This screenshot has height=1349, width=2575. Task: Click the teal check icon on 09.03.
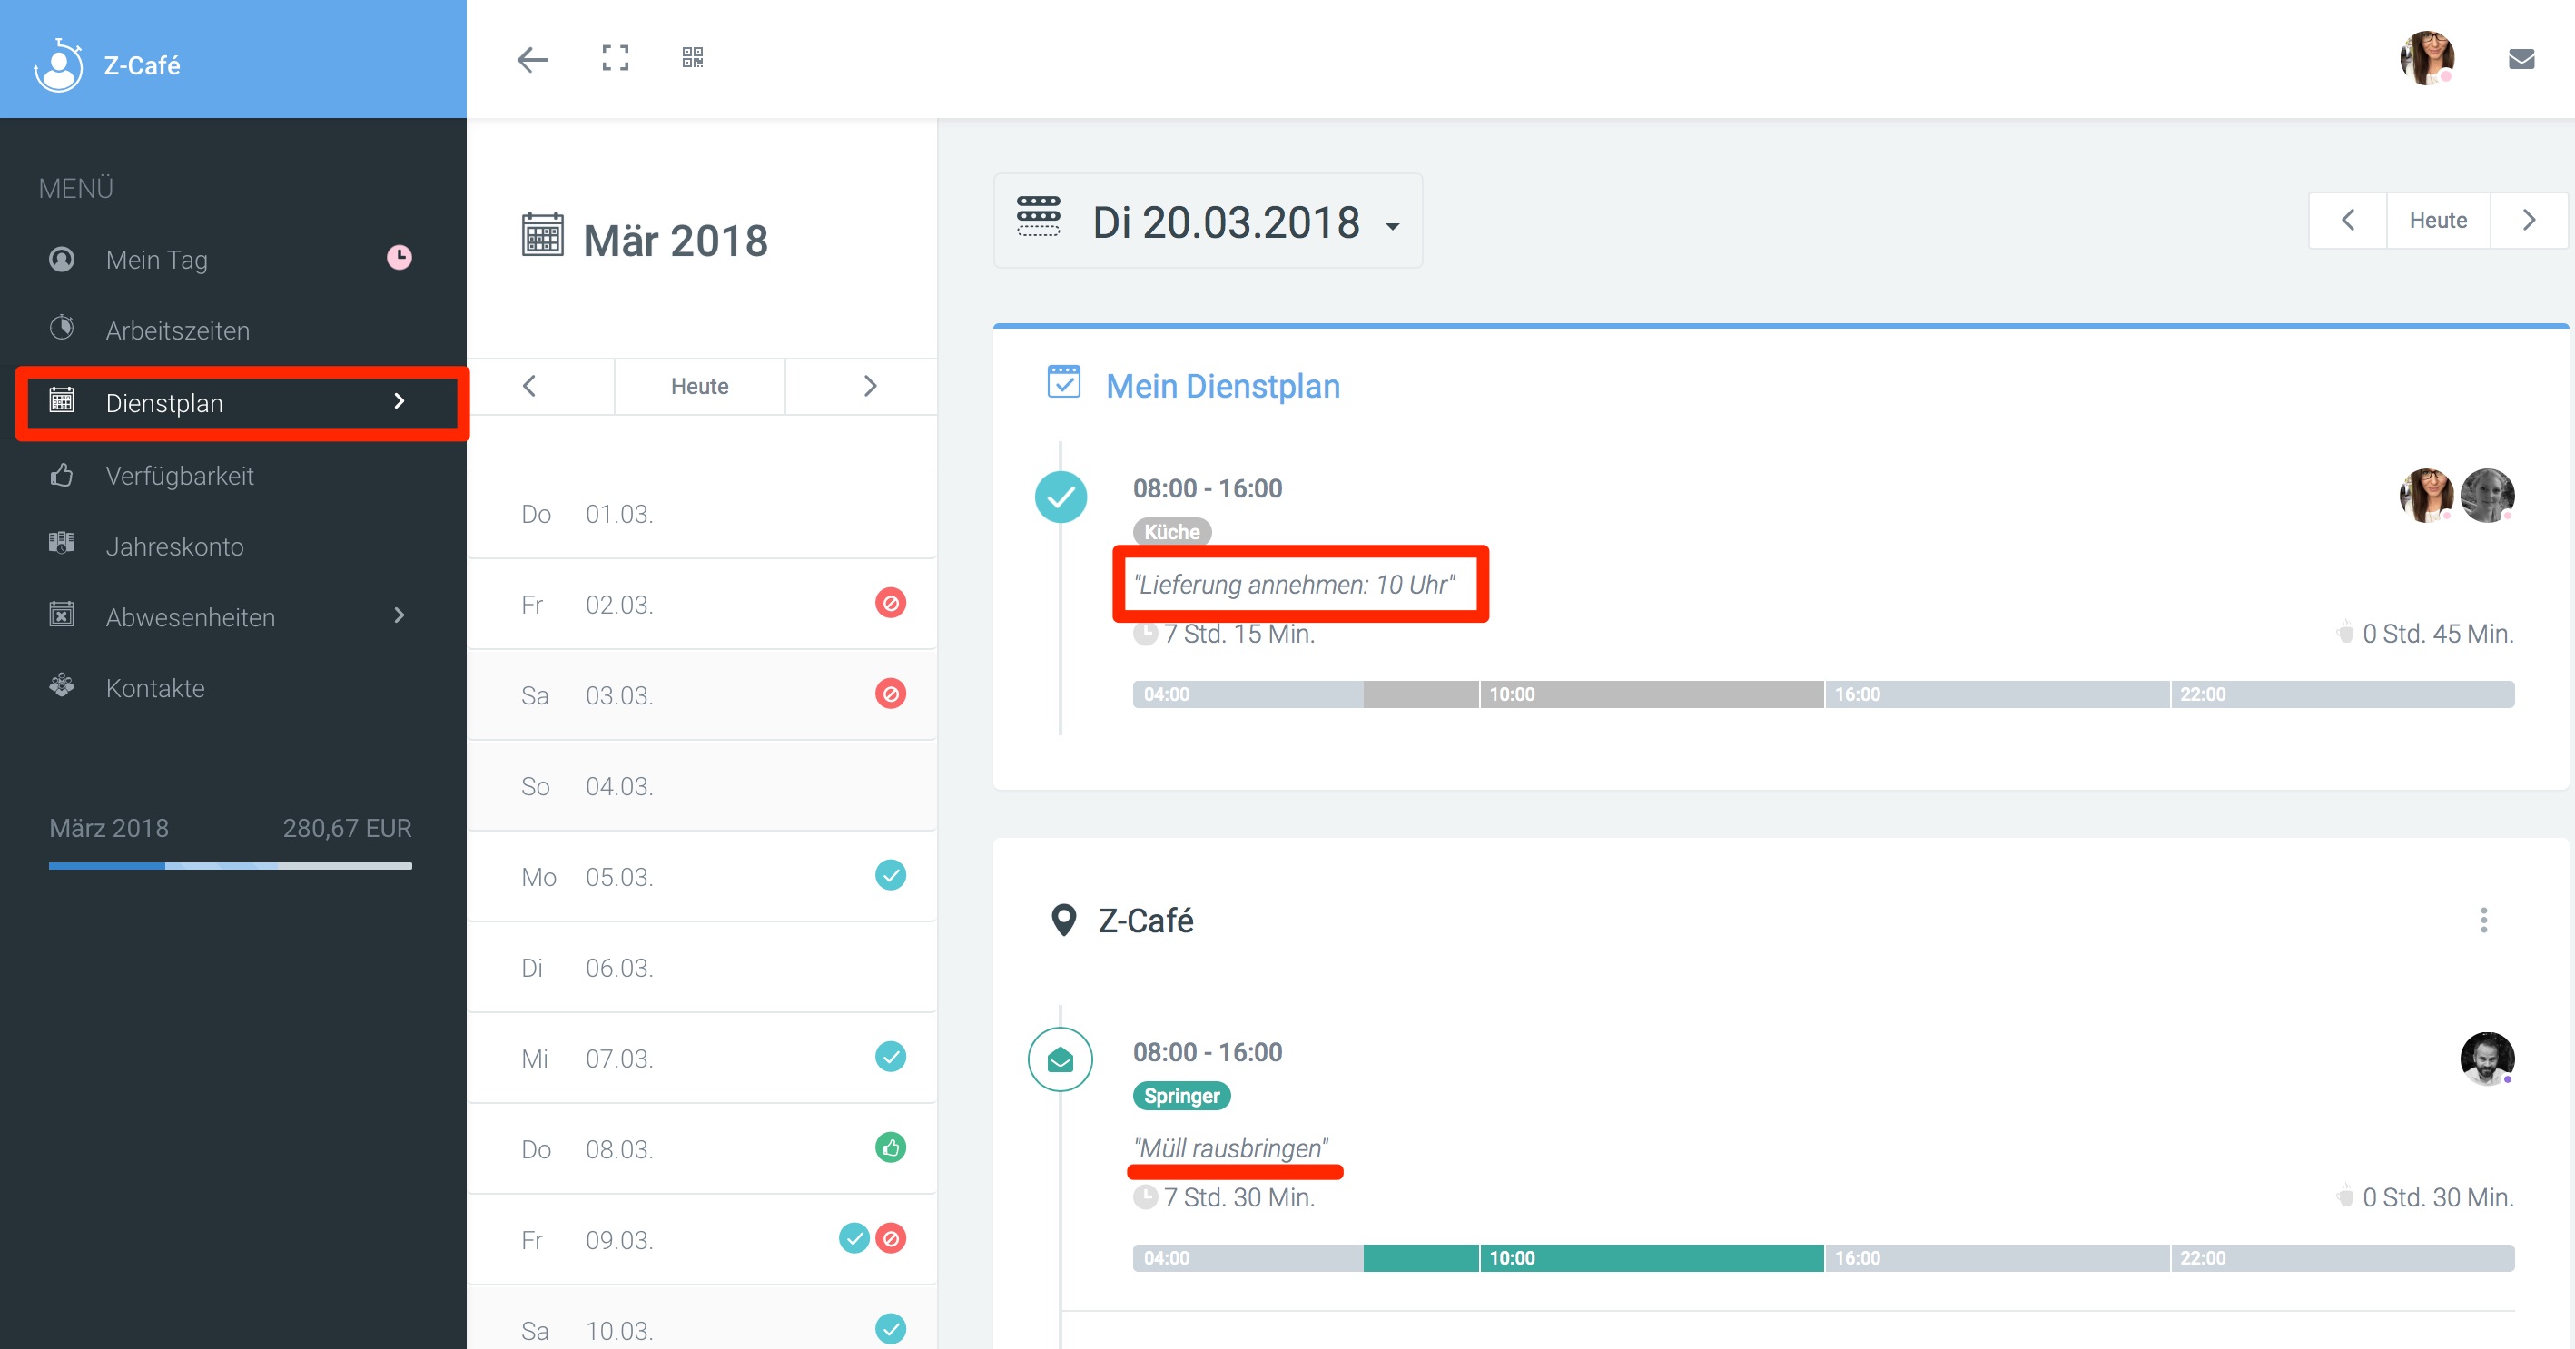tap(853, 1238)
